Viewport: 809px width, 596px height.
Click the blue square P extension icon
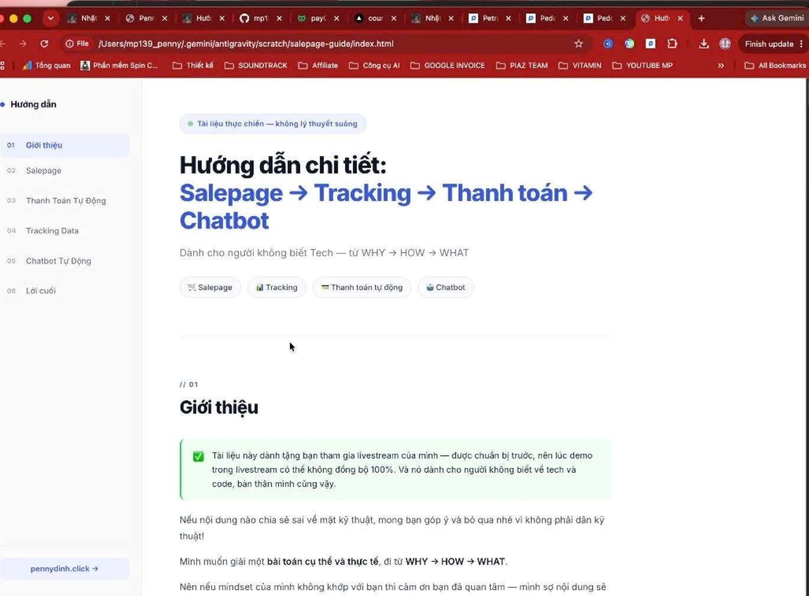pos(650,44)
